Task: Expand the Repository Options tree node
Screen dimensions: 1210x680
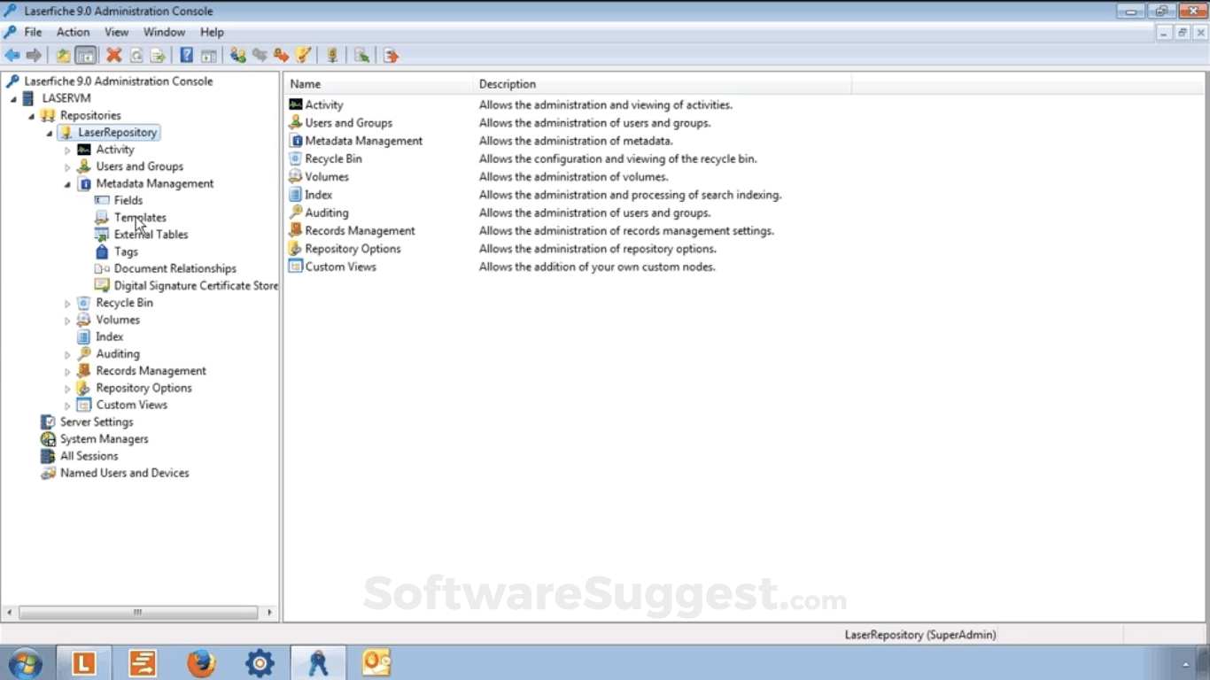Action: (67, 388)
